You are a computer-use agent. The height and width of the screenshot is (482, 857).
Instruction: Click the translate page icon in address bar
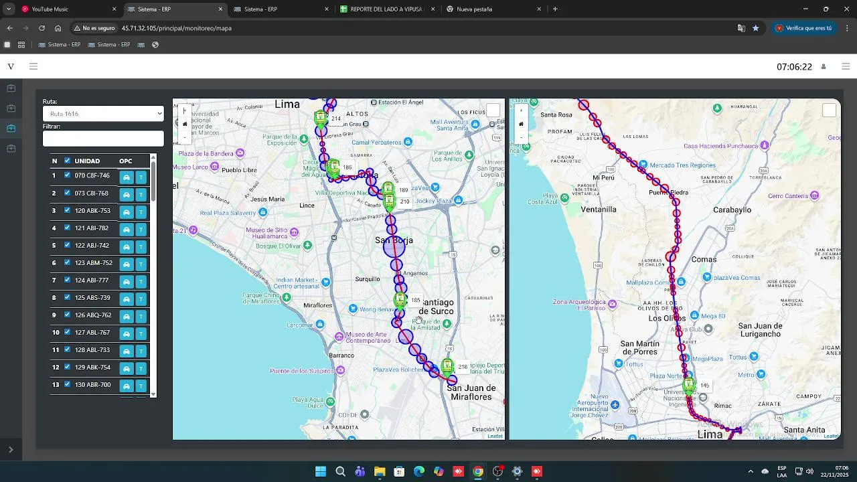741,28
